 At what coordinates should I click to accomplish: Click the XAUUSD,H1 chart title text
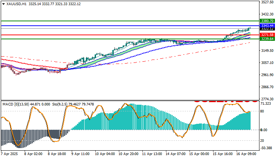(x=16, y=4)
